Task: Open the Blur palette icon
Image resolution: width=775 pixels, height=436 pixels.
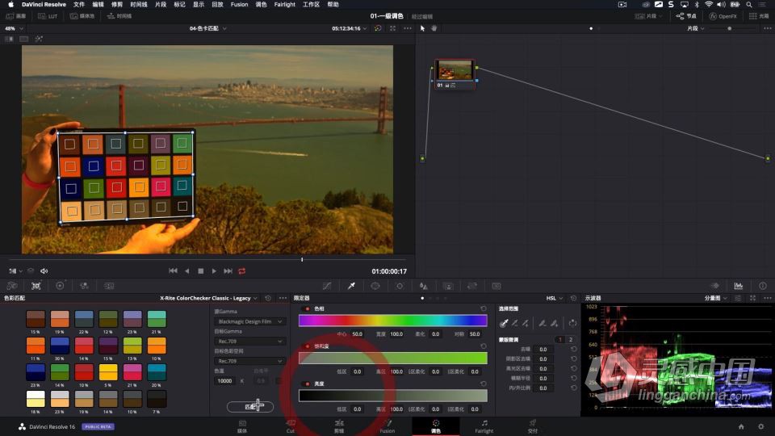Action: click(x=424, y=286)
